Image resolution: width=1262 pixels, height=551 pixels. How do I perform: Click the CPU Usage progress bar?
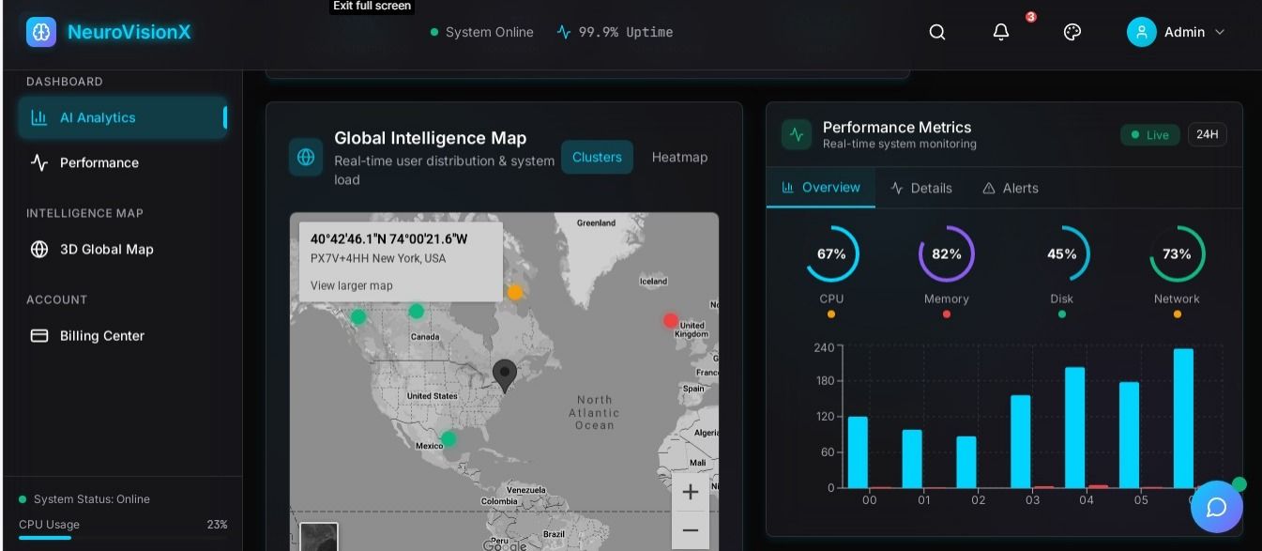pos(123,538)
